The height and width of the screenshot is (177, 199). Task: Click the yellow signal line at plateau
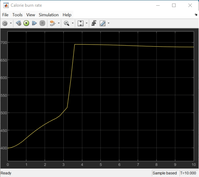127,46
